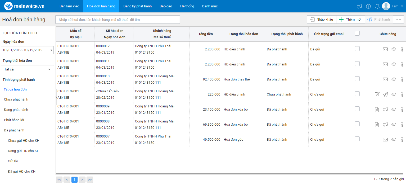Open the notifications bell icon

377,6
